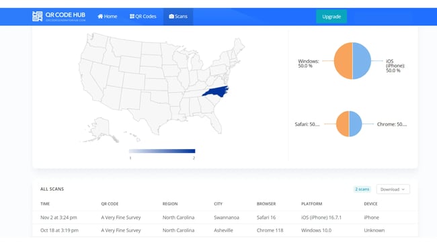Click the Home house icon
Viewport: 437px width, 245px height.
coord(100,16)
